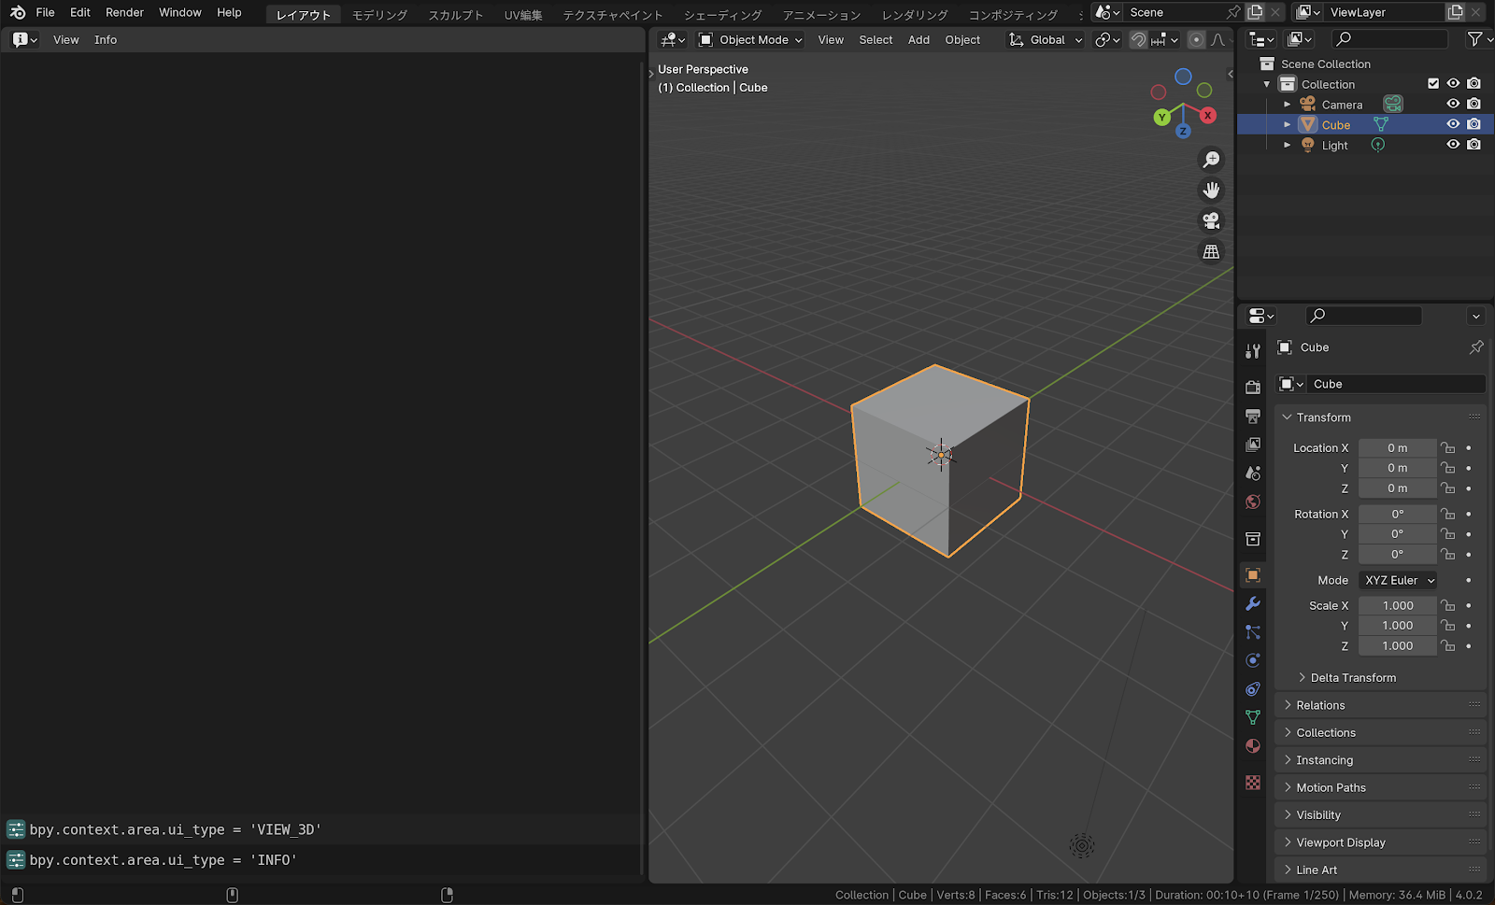Open the Render properties tab

[1253, 387]
